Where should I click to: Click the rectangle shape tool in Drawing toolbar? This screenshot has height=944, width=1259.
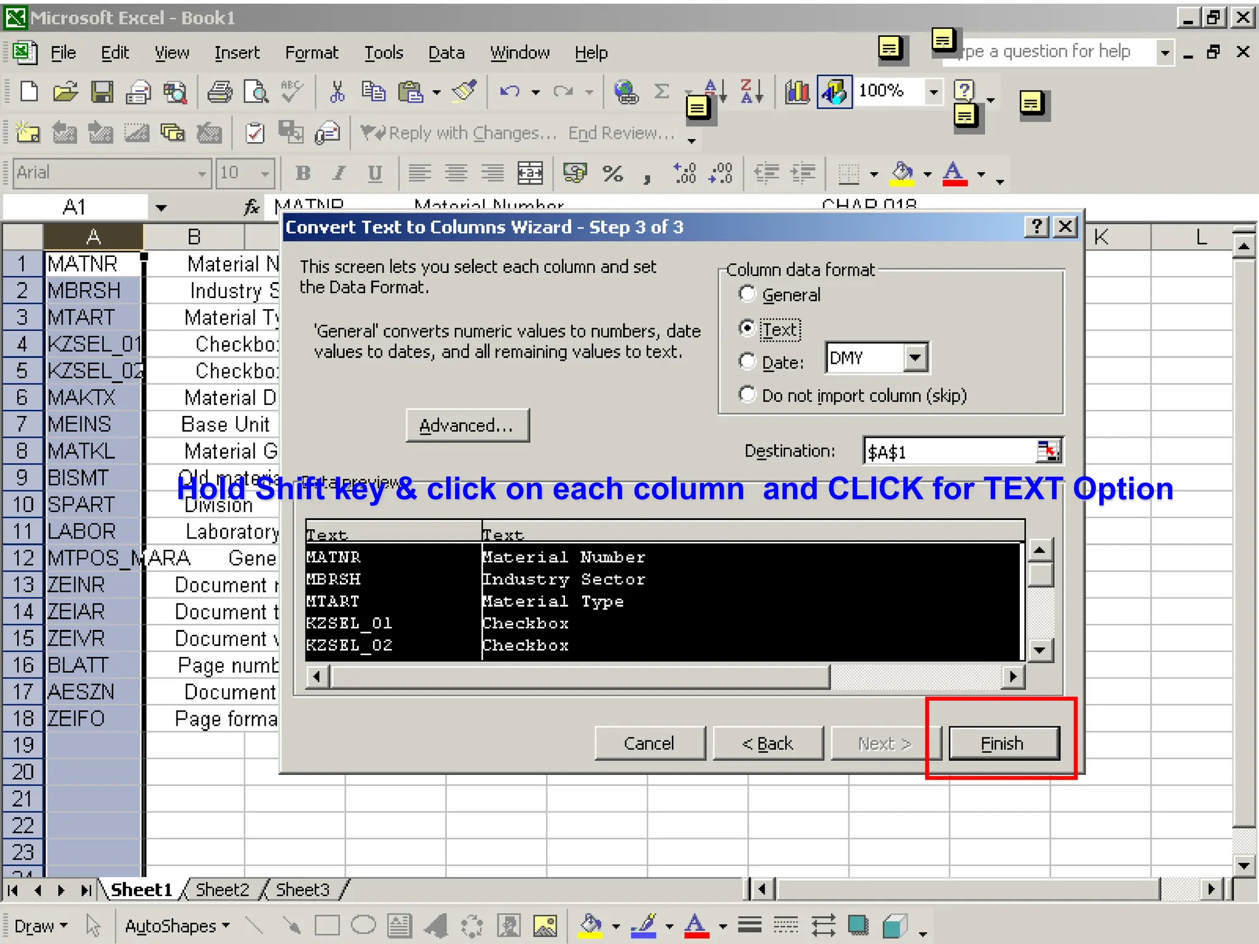(327, 925)
